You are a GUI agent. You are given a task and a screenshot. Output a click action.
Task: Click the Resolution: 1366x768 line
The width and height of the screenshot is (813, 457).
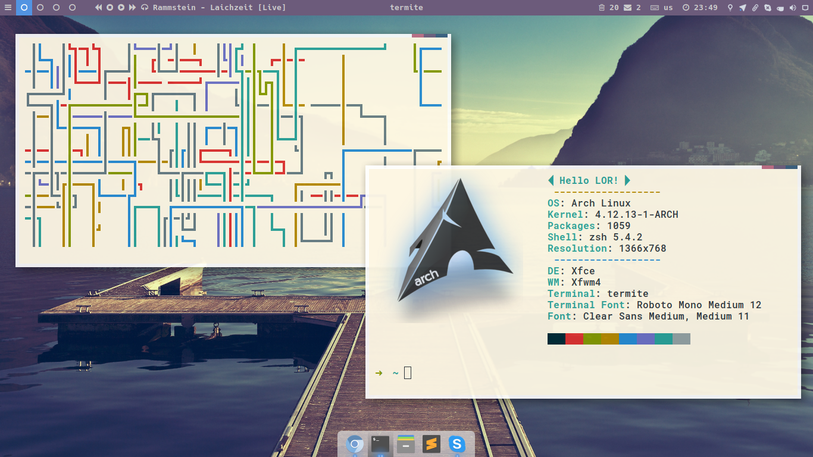coord(606,249)
